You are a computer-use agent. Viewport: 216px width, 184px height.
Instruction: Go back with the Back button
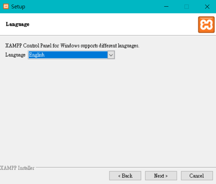125,176
